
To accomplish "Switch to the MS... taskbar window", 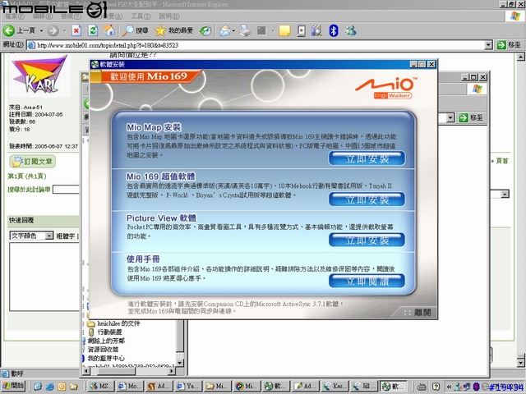I will coord(100,386).
